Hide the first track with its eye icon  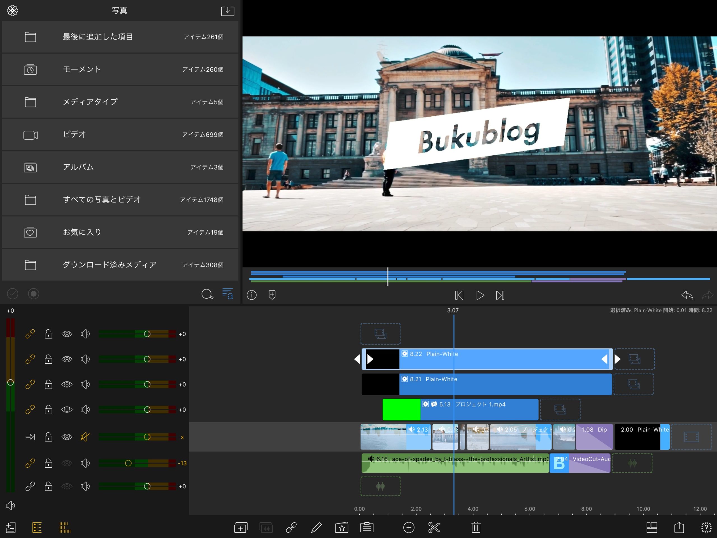click(67, 334)
